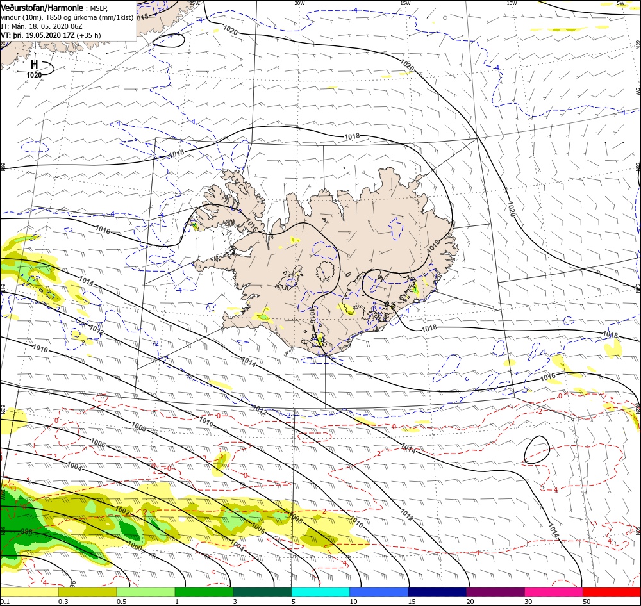Click the purple 20–30 legend swatch
The image size is (641, 606).
[495, 592]
